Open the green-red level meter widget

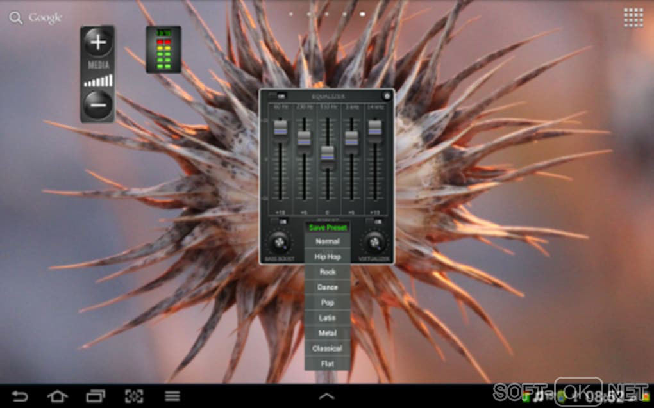tap(163, 49)
